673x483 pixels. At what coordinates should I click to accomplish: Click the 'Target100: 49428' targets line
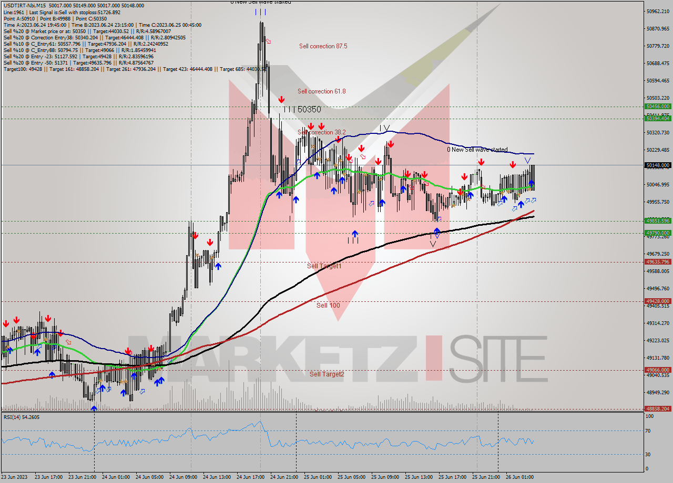pos(136,69)
